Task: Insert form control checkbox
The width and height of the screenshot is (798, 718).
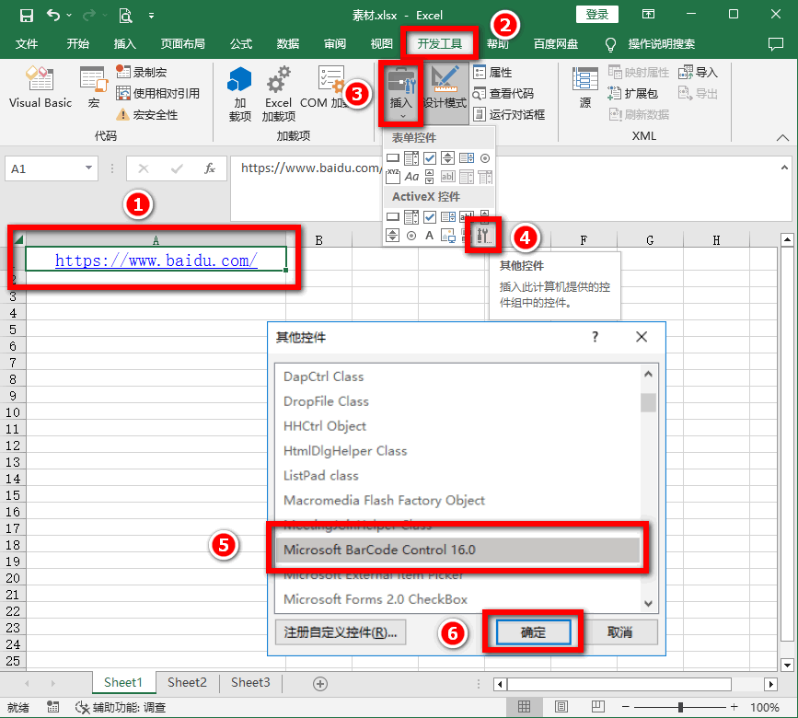Action: coord(430,158)
